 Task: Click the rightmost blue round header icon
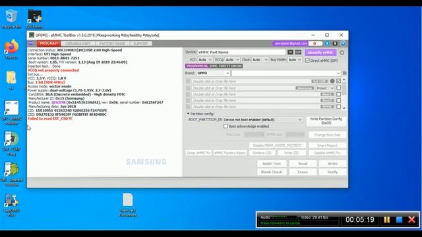[343, 43]
